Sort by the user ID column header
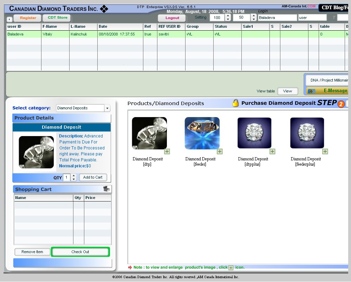This screenshot has height=282, width=351. pos(24,27)
